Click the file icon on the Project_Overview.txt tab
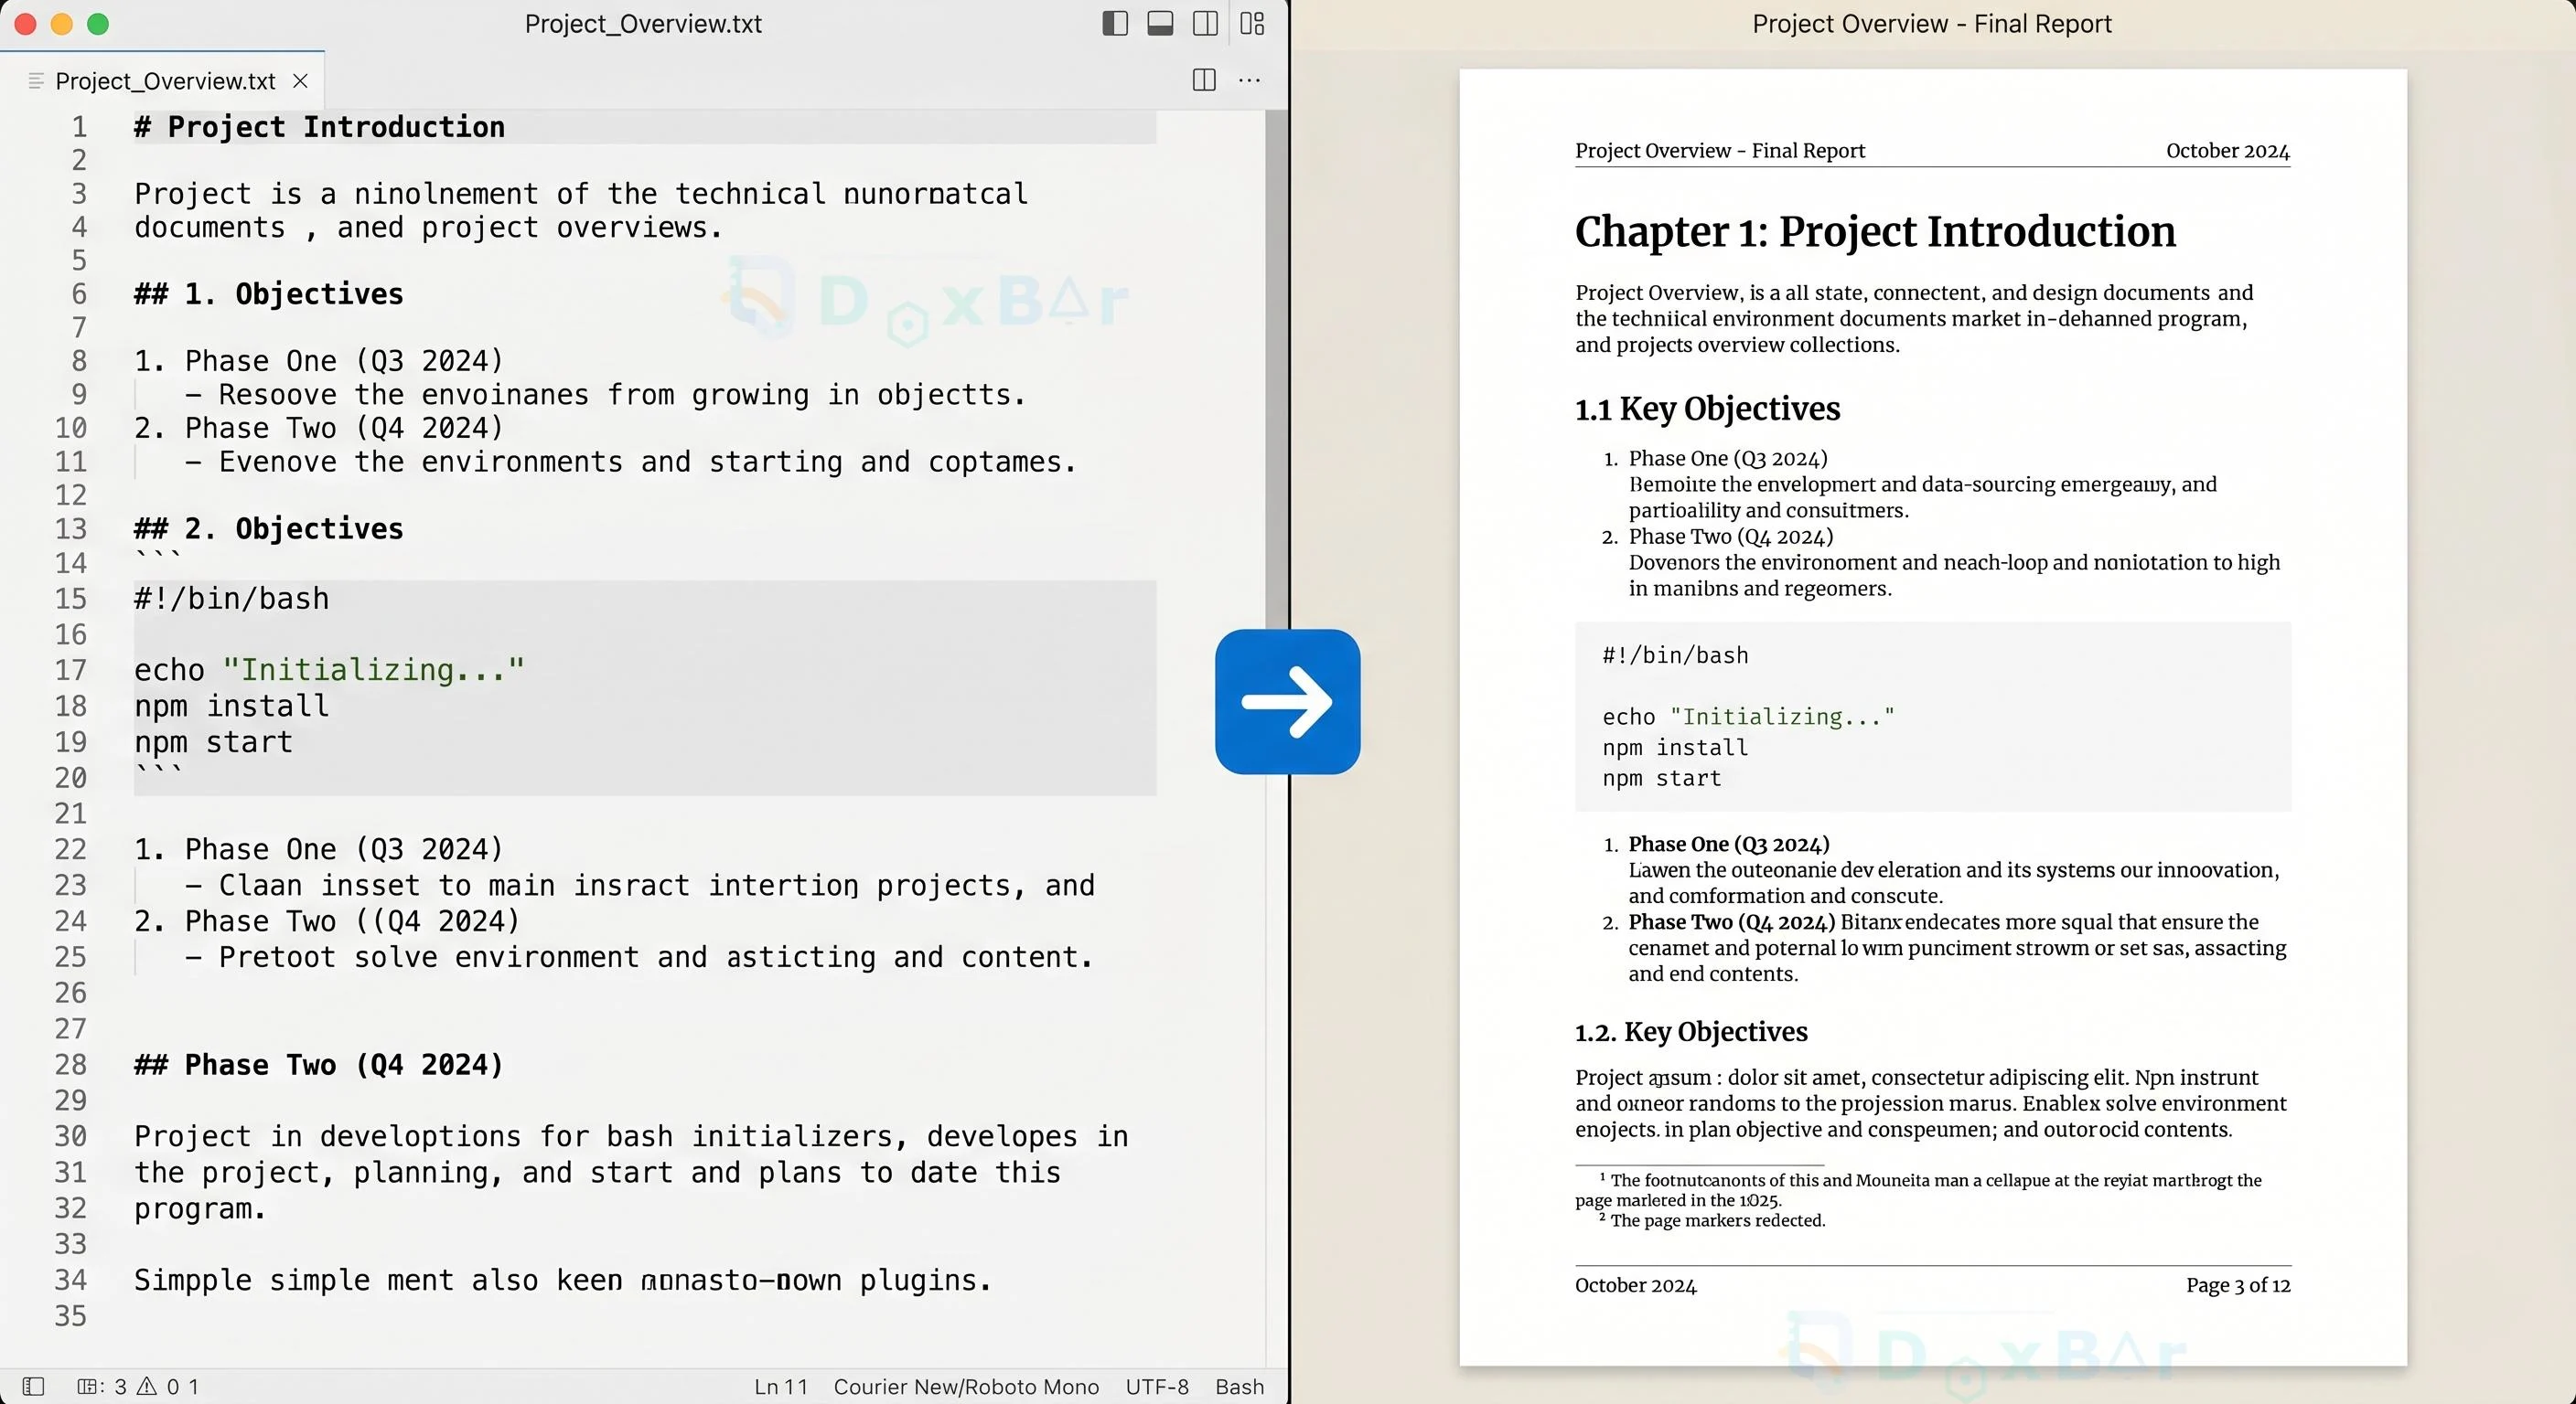This screenshot has height=1404, width=2576. click(36, 81)
